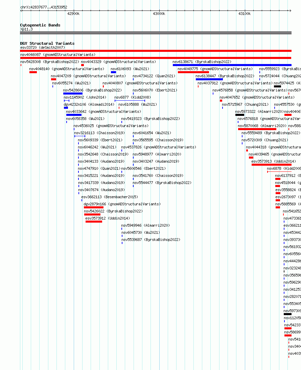Open nsv4049775 (gnomADStructuralVariants) label
301x370 pixels.
(215, 69)
